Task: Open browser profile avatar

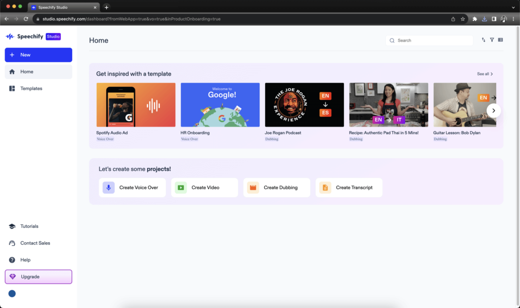Action: 504,19
